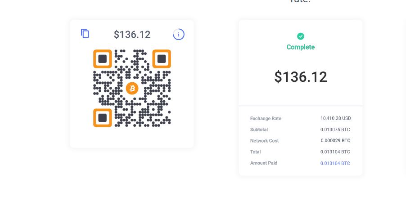Click the bottom-left orange QR finder square
Image resolution: width=406 pixels, height=201 pixels.
(103, 118)
